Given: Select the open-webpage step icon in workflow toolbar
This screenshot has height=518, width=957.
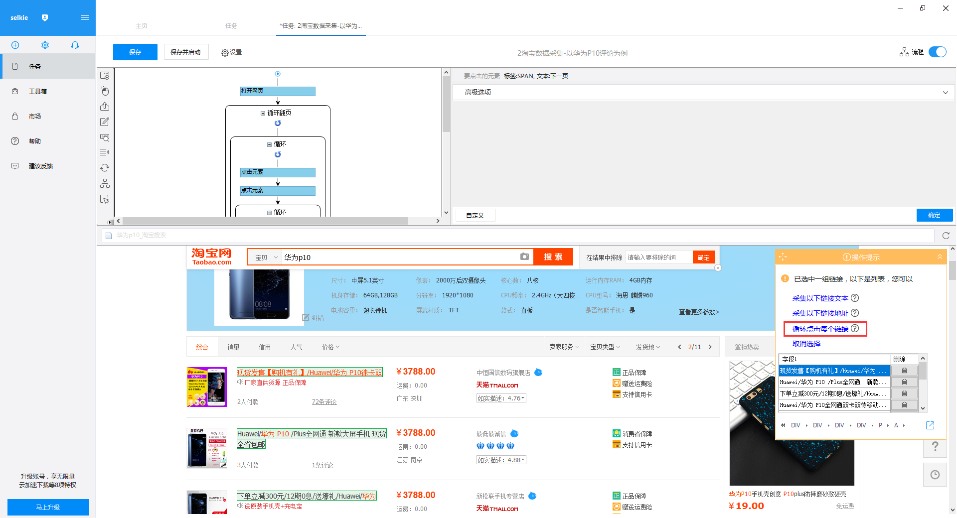Looking at the screenshot, I should (105, 76).
